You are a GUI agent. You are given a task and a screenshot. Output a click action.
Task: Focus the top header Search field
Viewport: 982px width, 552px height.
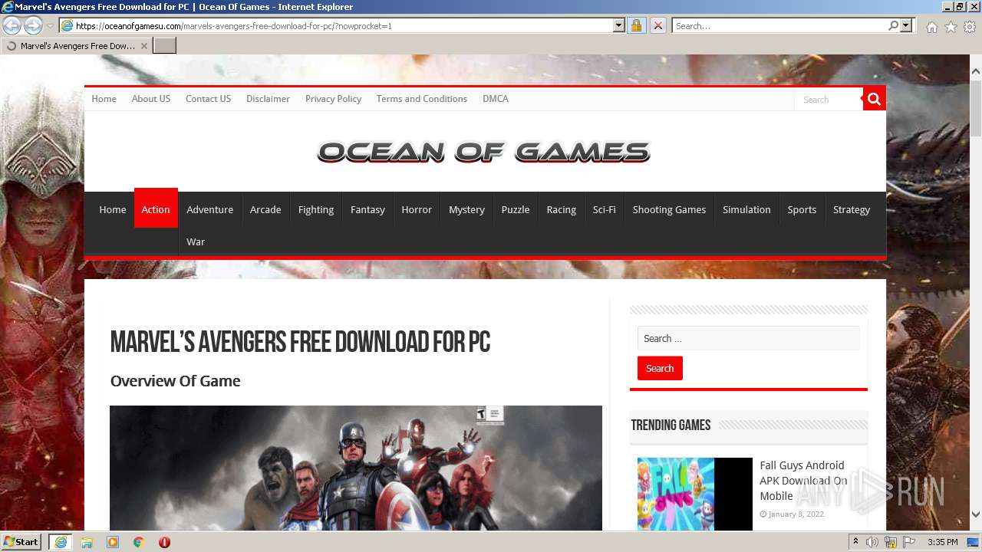click(x=829, y=100)
